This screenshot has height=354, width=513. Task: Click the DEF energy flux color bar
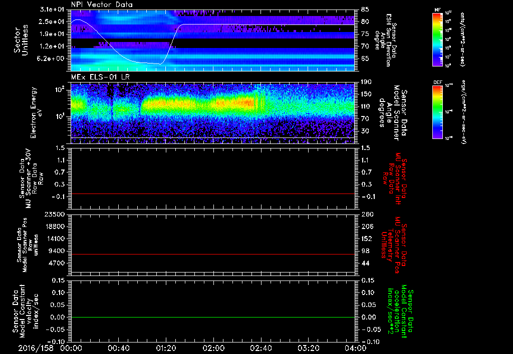437,112
